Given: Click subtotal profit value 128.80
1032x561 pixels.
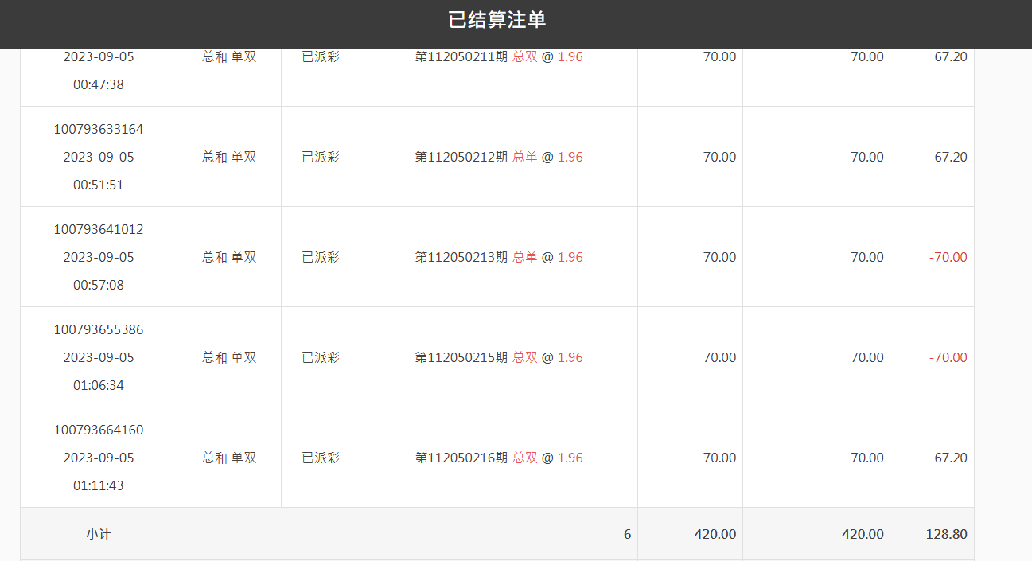Looking at the screenshot, I should (x=946, y=534).
